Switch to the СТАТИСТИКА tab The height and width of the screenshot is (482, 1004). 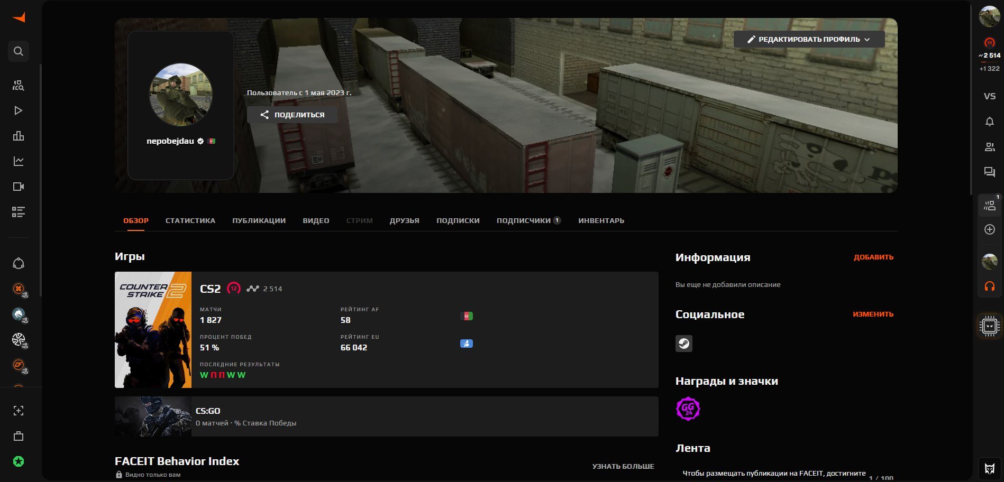coord(190,220)
